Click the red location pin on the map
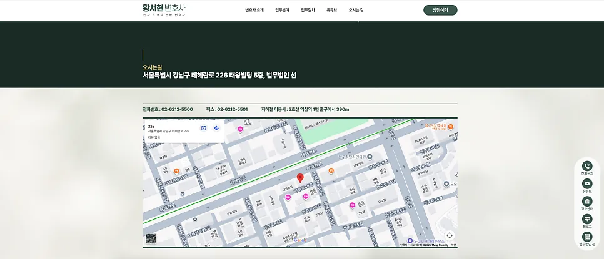 [300, 178]
